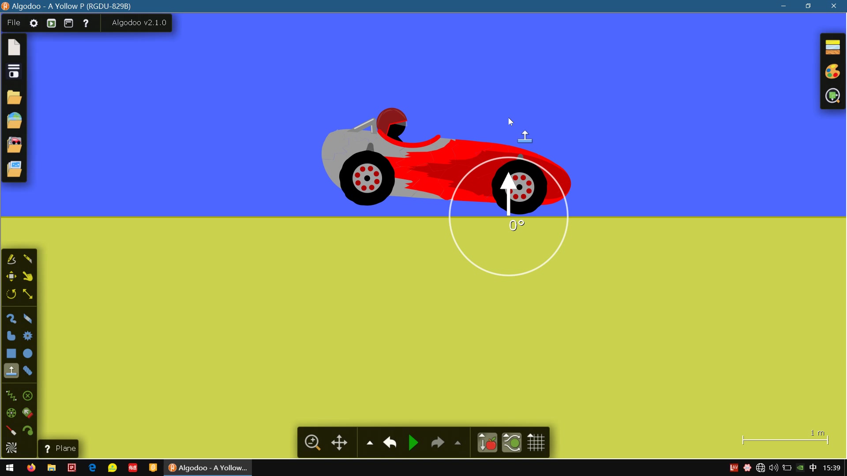Expand simulation speed options arrow

[x=458, y=443]
